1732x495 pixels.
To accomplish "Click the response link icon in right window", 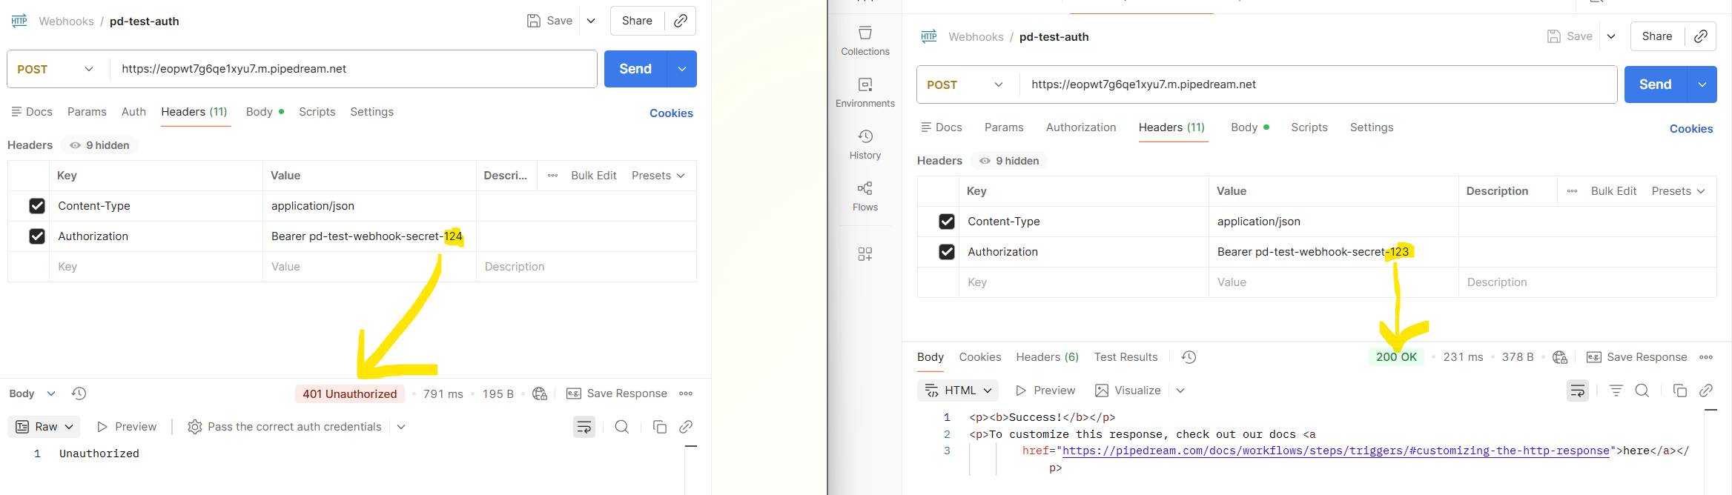I will click(x=1706, y=391).
